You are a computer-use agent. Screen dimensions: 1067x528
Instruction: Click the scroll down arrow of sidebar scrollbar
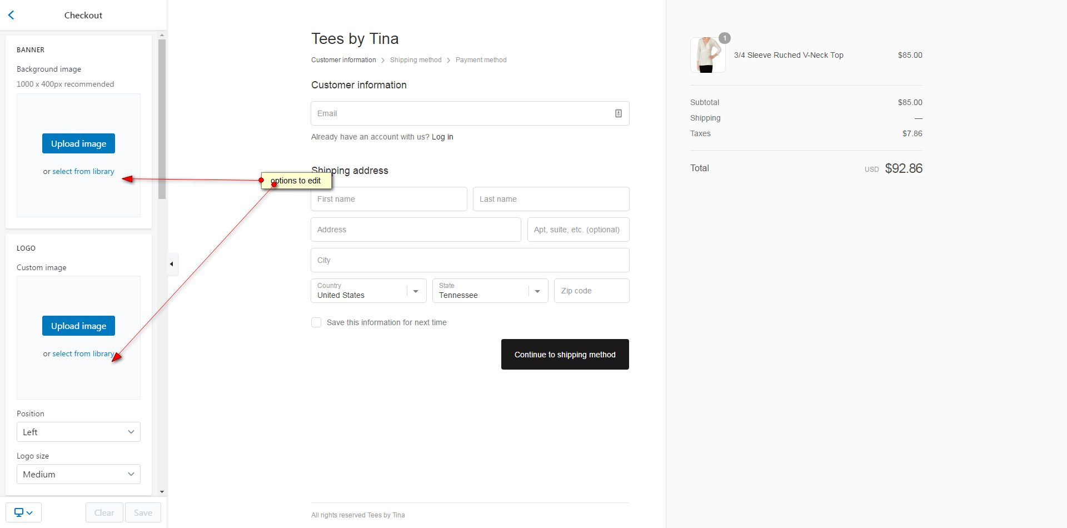coord(162,491)
